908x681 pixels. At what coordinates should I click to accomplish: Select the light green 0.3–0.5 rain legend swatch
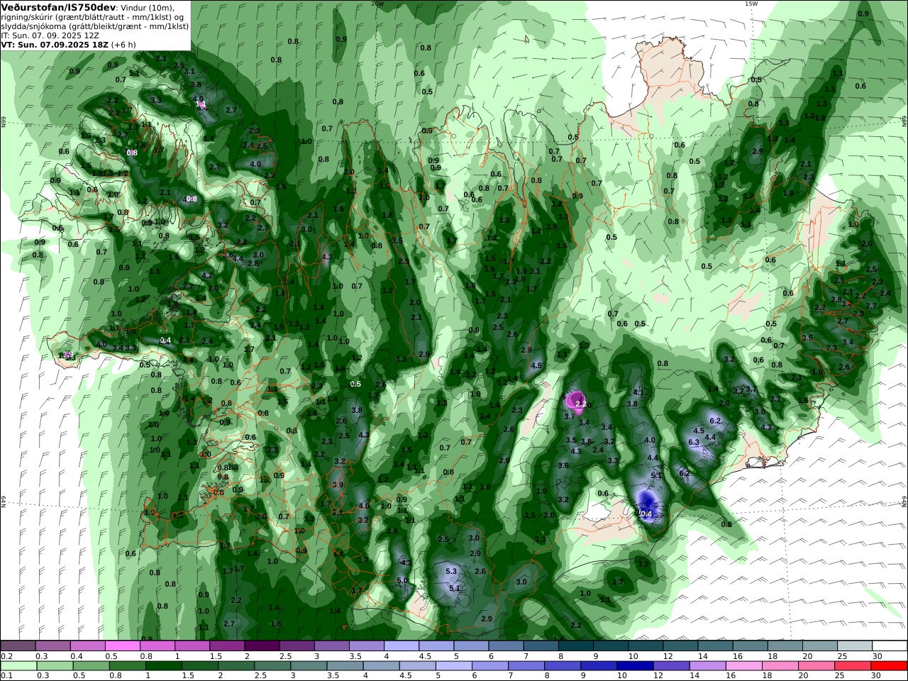pos(55,666)
